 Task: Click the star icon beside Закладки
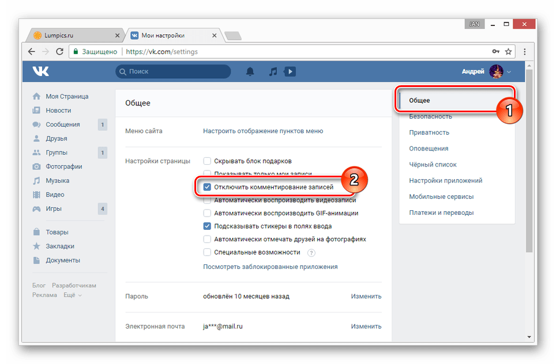pyautogui.click(x=36, y=246)
